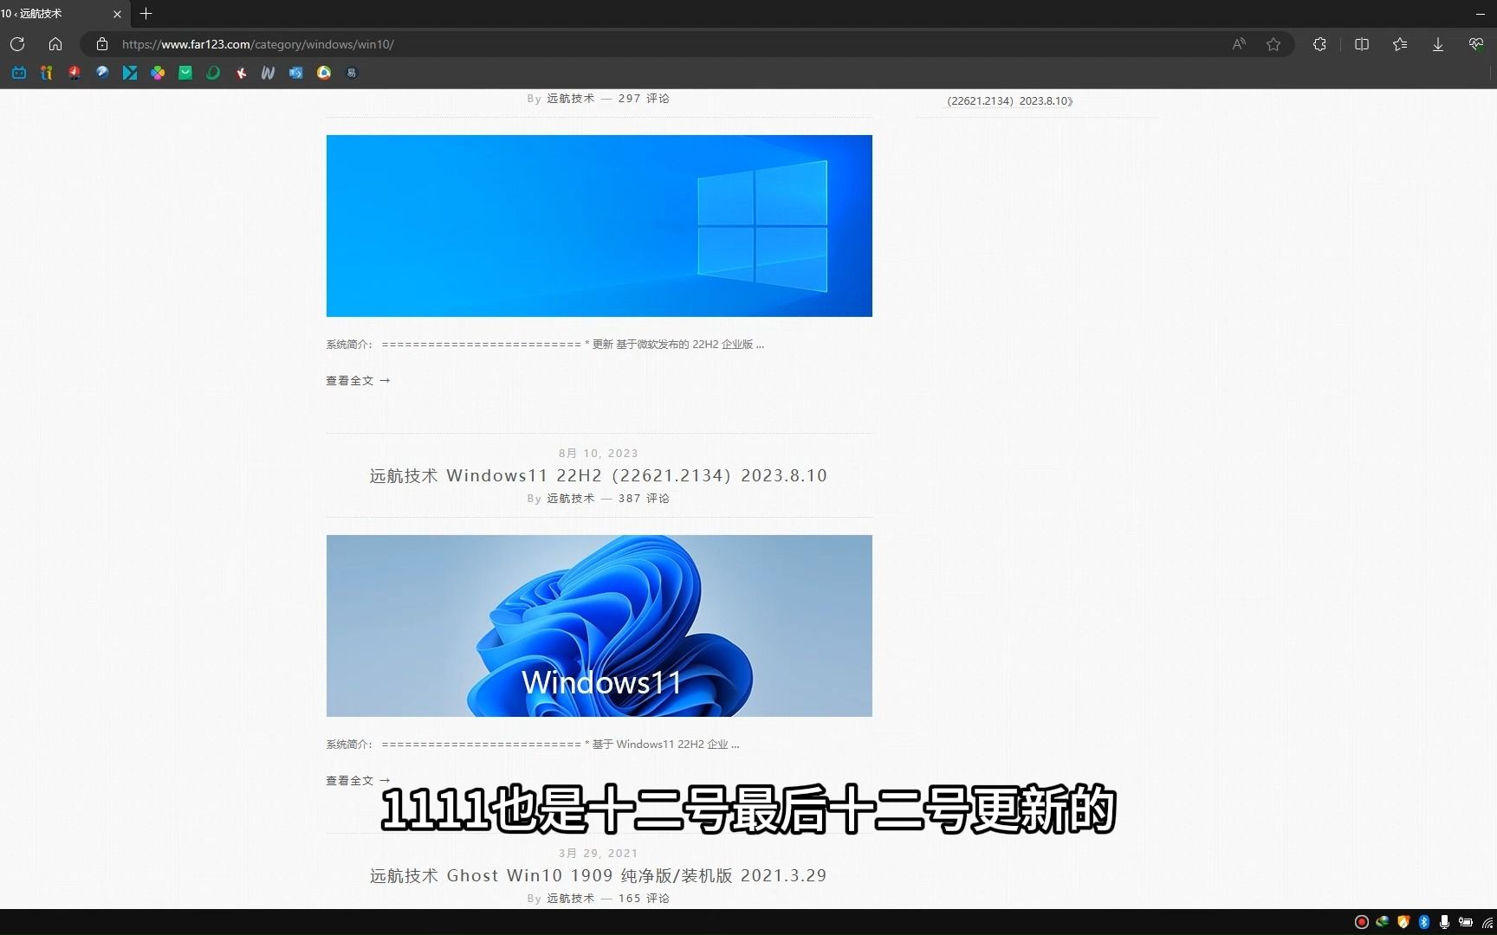The height and width of the screenshot is (935, 1497).
Task: Open Wi-Fi network tray icon
Action: [x=1488, y=923]
